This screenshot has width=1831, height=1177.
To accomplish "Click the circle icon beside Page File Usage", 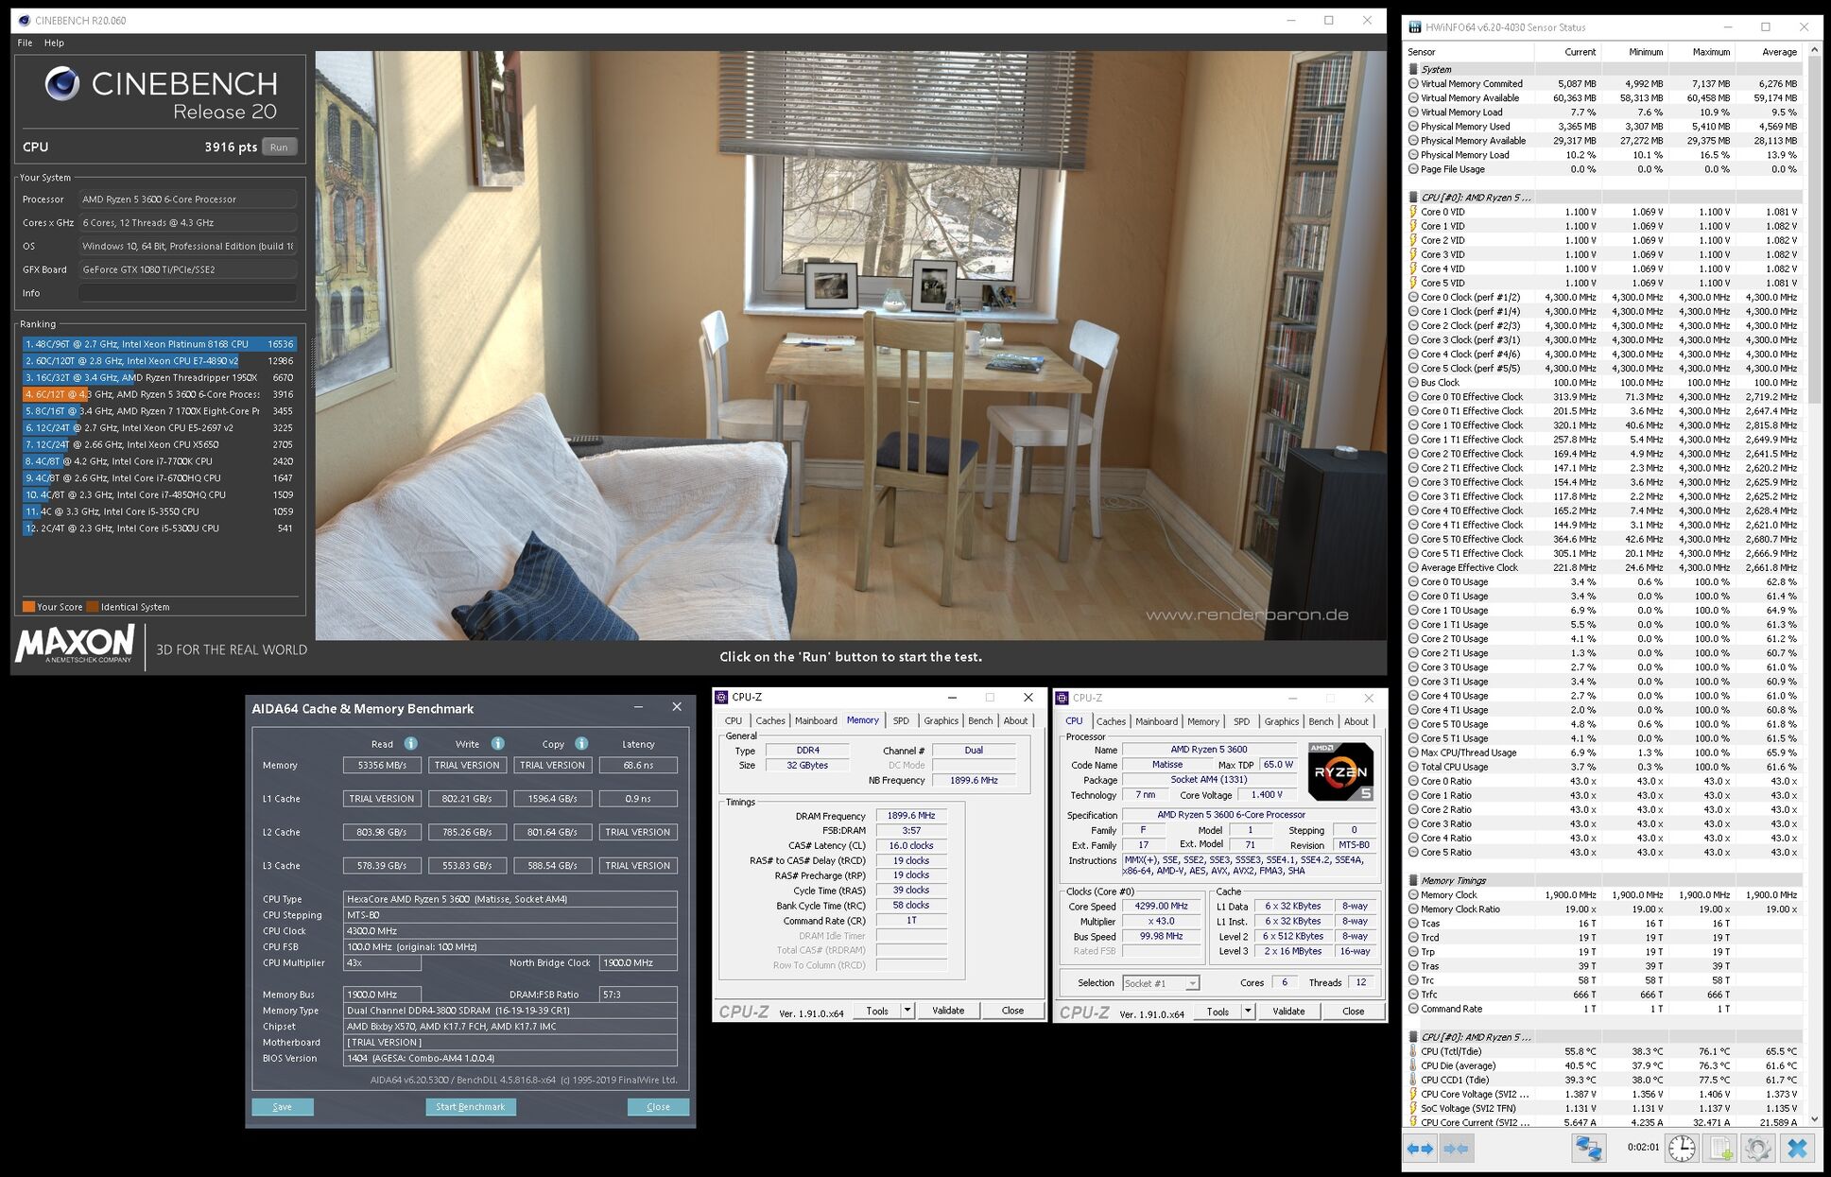I will coord(1413,169).
